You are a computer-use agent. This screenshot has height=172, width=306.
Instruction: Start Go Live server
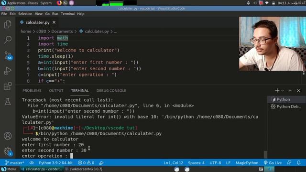click(273, 163)
